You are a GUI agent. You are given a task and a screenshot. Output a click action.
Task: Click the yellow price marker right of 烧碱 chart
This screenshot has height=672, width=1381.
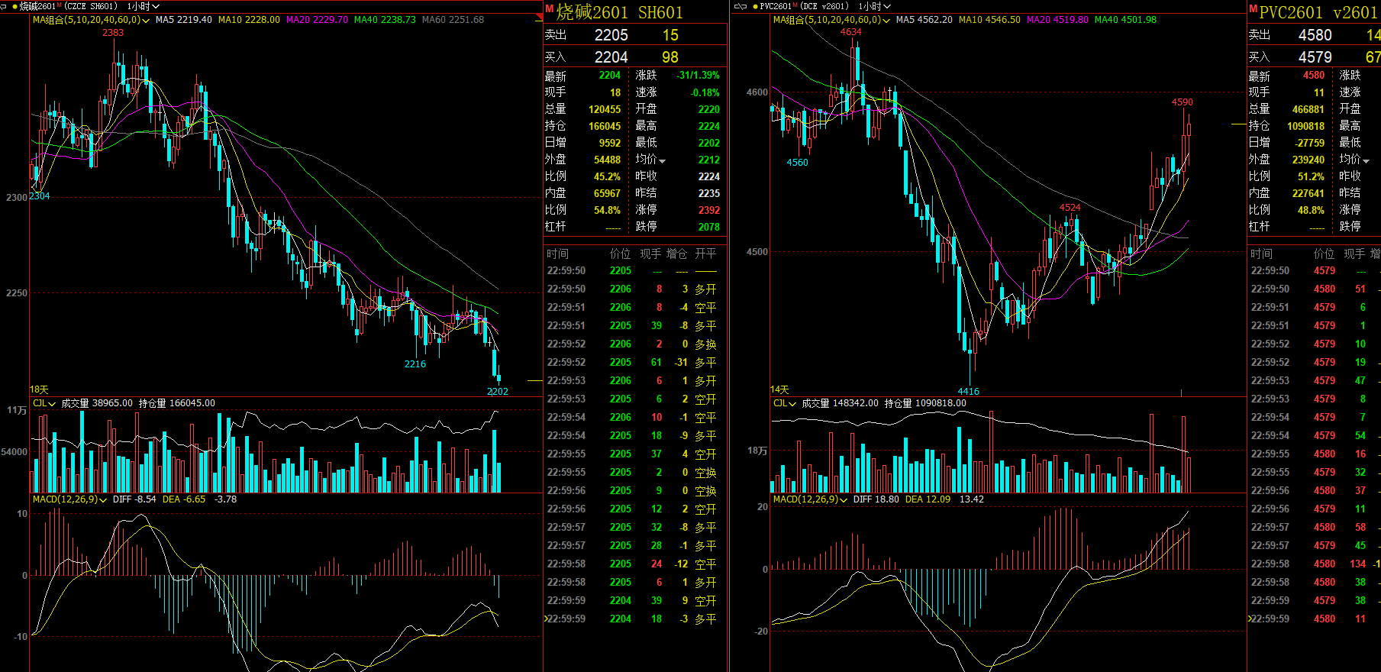click(534, 380)
